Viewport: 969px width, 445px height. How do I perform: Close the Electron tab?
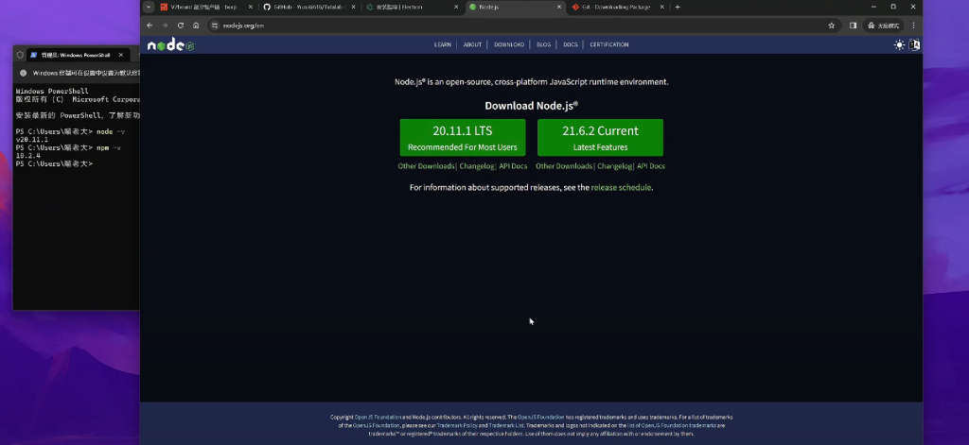[456, 7]
